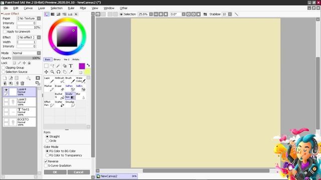The width and height of the screenshot is (321, 180).
Task: Flip view horizontally with arrows icon
Action: click(205, 14)
